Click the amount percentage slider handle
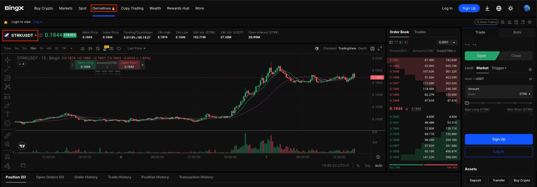537x187 pixels. 467,102
